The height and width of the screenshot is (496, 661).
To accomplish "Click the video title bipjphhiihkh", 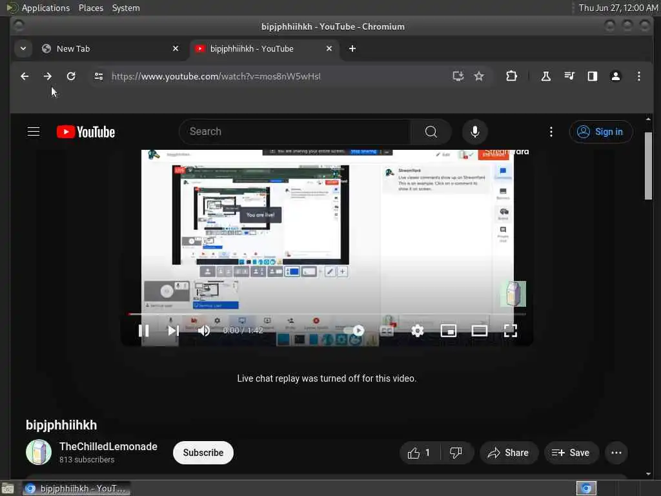I will [x=61, y=425].
